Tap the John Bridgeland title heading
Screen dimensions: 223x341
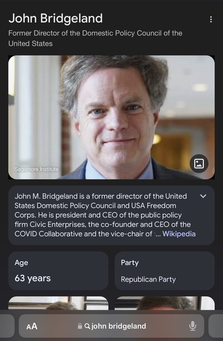[56, 19]
